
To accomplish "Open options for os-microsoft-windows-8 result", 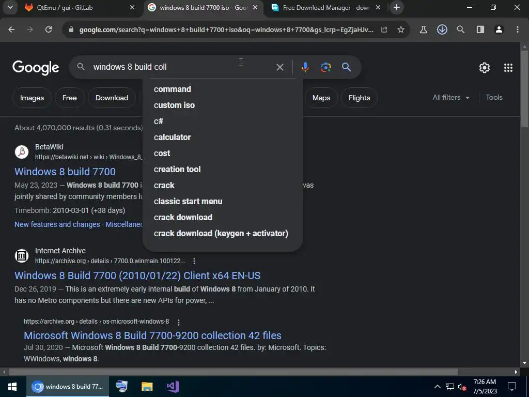I will coord(178,322).
